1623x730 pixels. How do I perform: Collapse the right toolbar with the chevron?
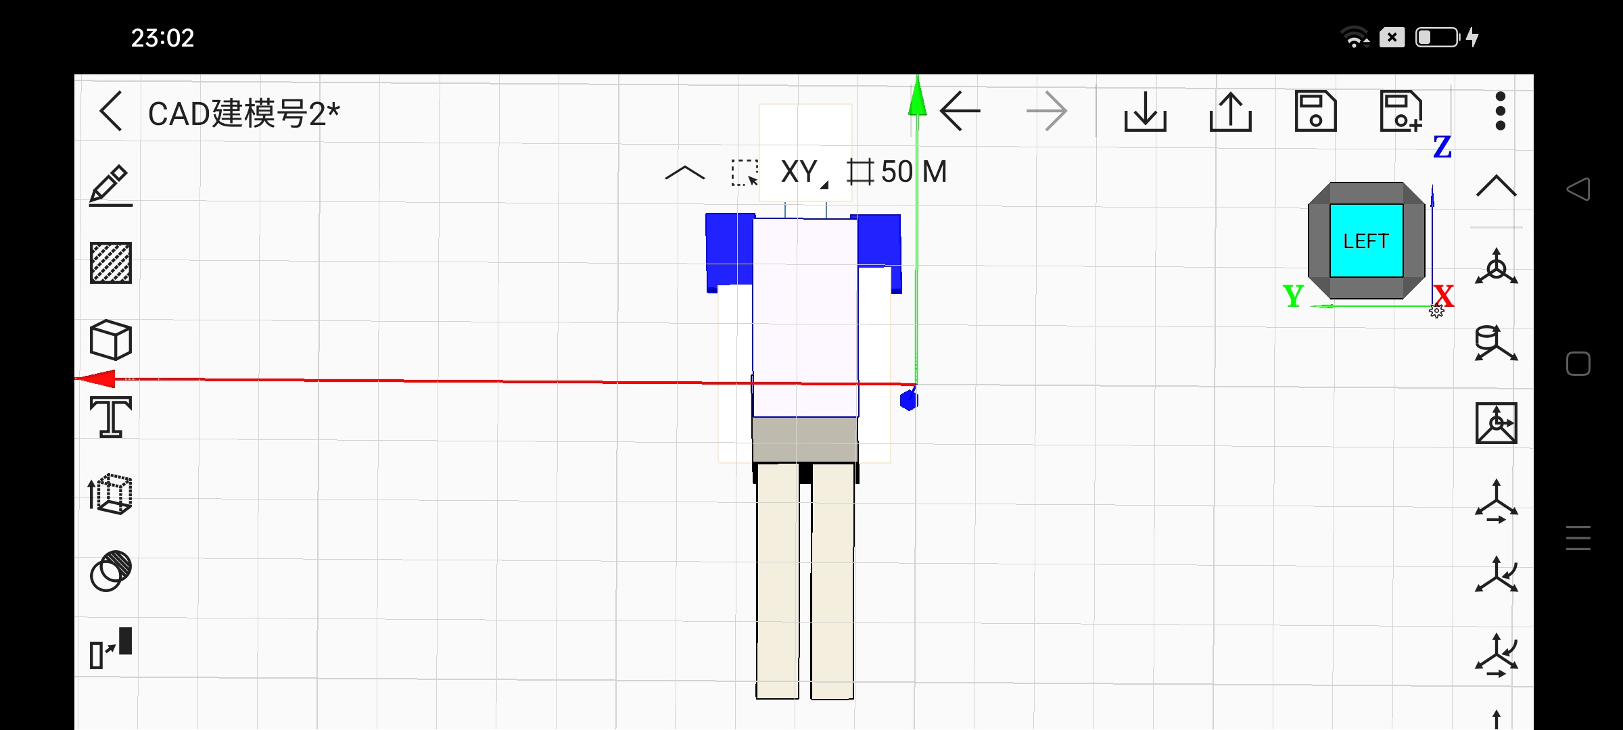(1497, 186)
